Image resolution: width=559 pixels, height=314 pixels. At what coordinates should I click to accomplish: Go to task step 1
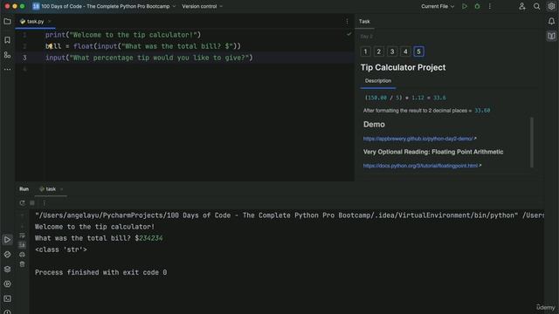click(365, 51)
